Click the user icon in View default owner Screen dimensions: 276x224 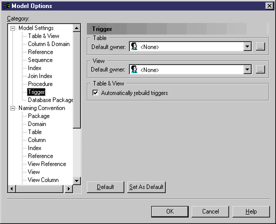pyautogui.click(x=134, y=69)
